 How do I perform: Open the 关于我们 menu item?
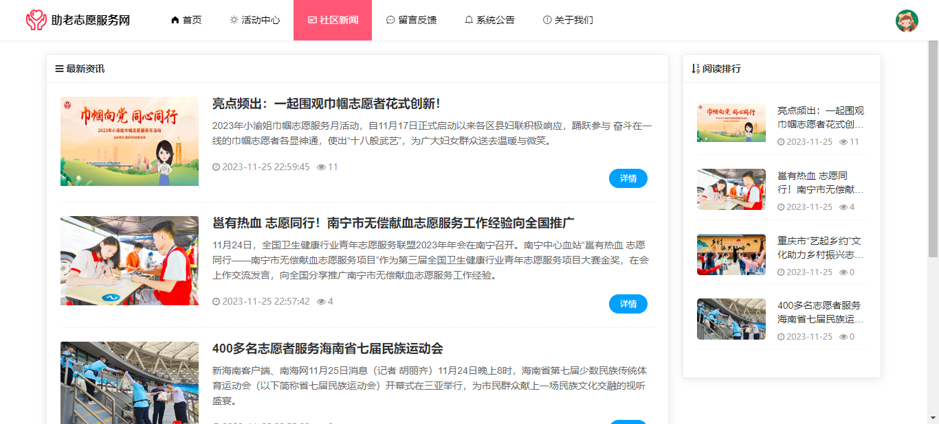(x=568, y=20)
